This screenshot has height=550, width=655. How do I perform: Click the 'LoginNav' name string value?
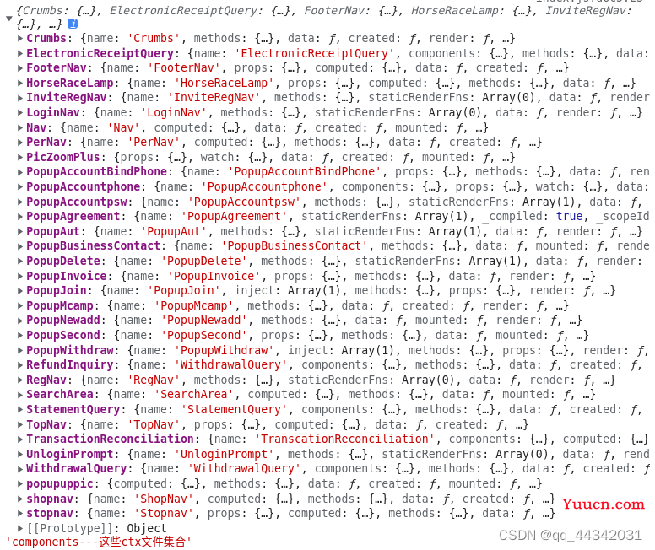pos(174,113)
